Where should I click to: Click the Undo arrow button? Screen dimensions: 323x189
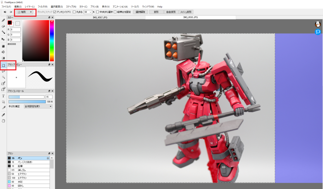(x=5, y=12)
